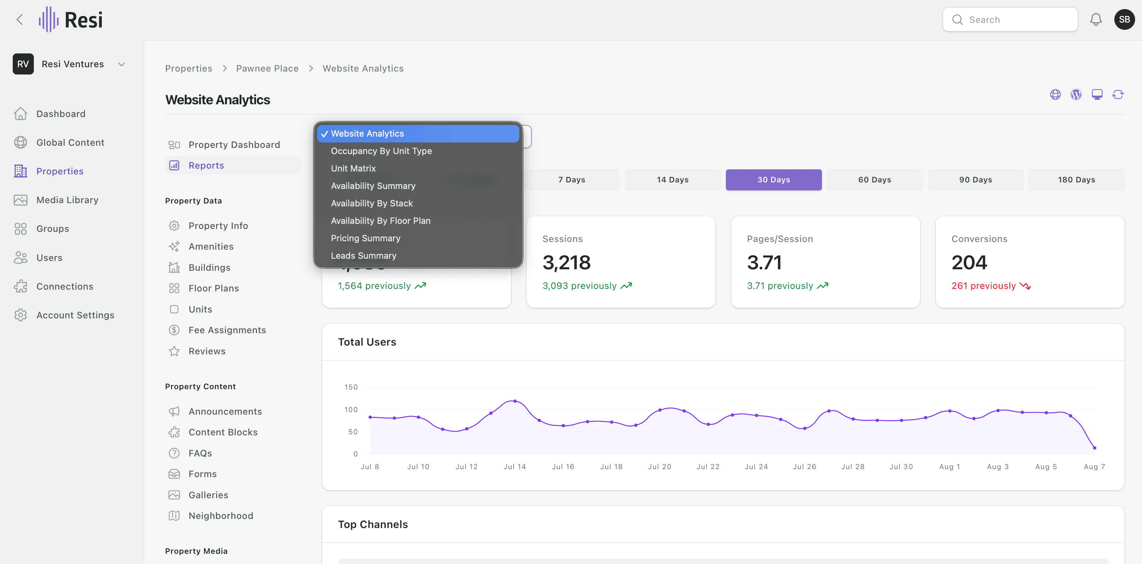
Task: Select Availability By Floor Plan option
Action: pos(418,221)
